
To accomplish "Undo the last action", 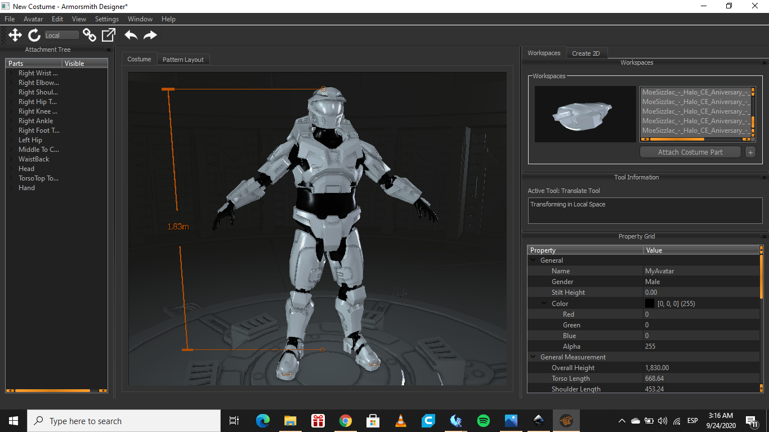I will [131, 35].
